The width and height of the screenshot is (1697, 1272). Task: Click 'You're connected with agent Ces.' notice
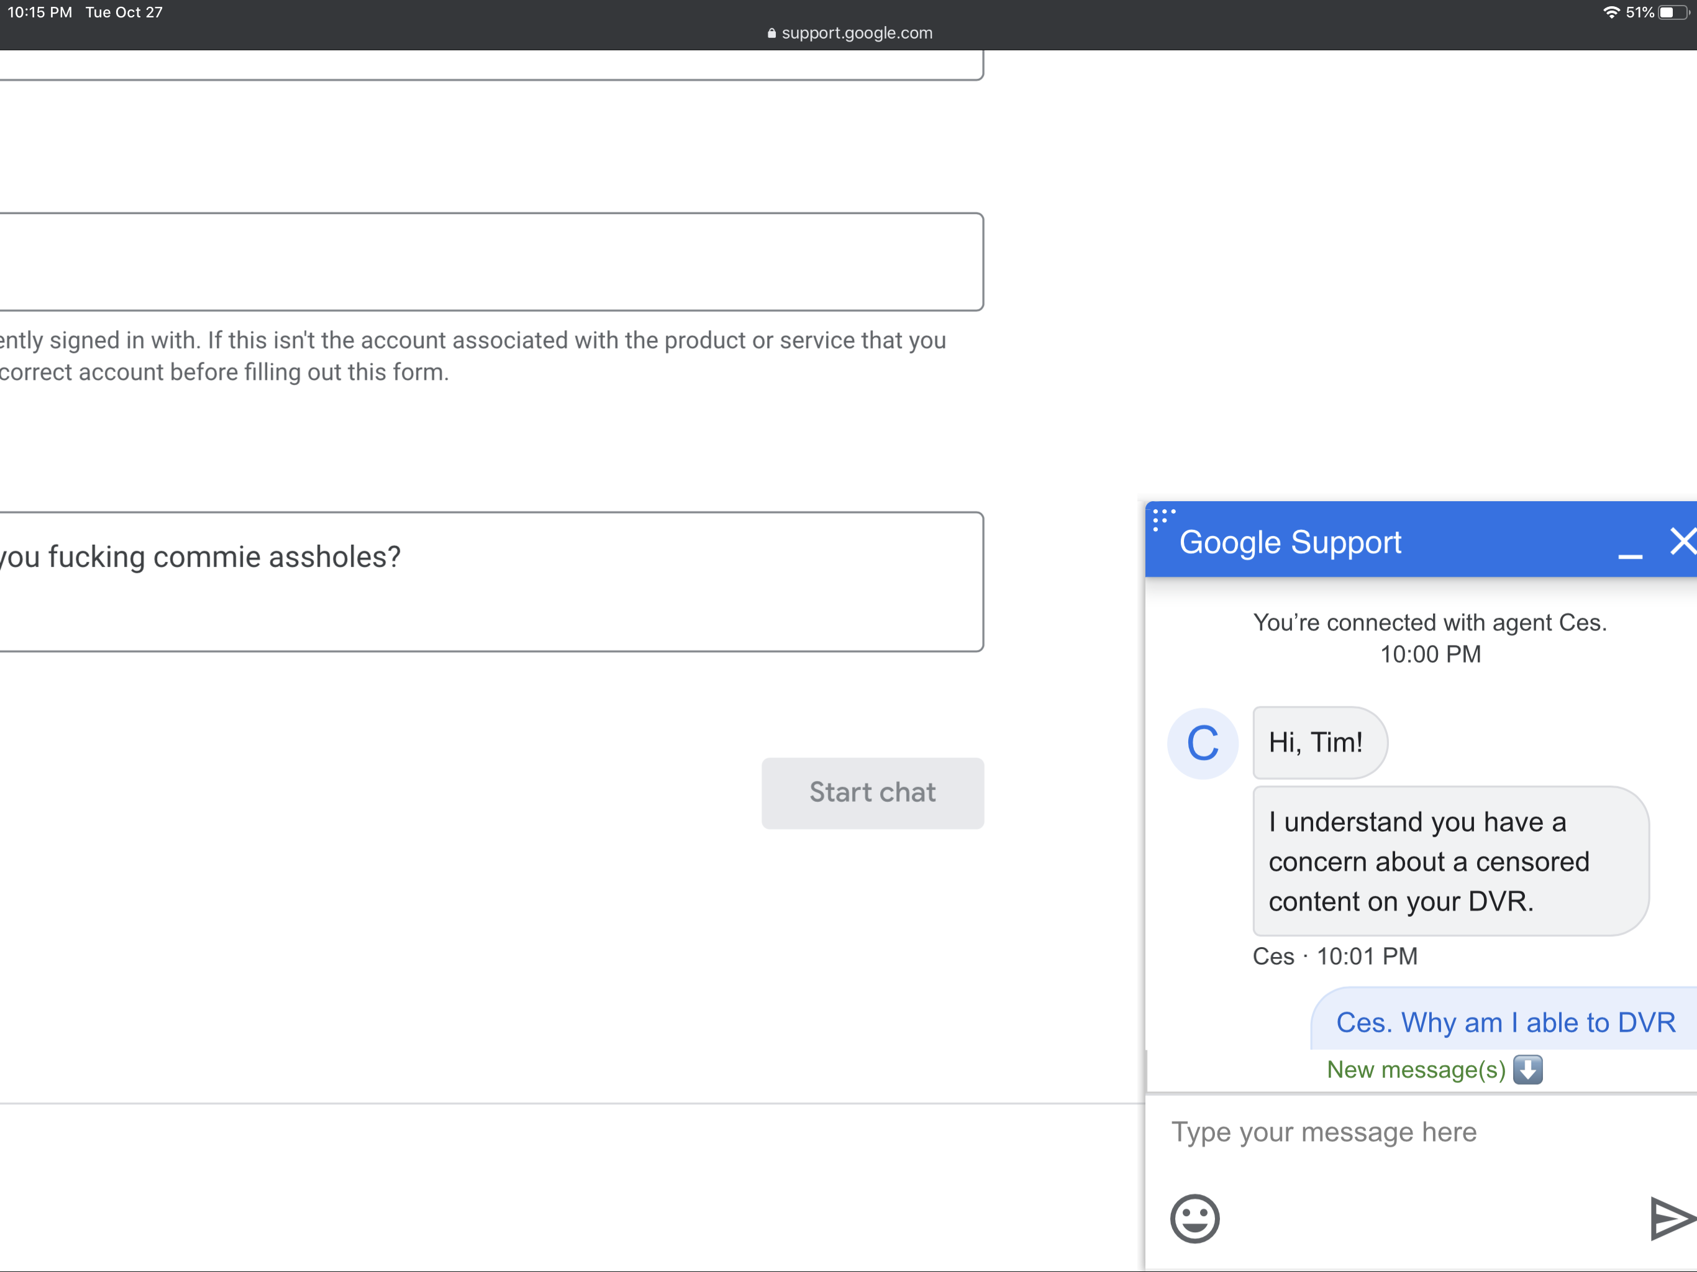[x=1430, y=622]
